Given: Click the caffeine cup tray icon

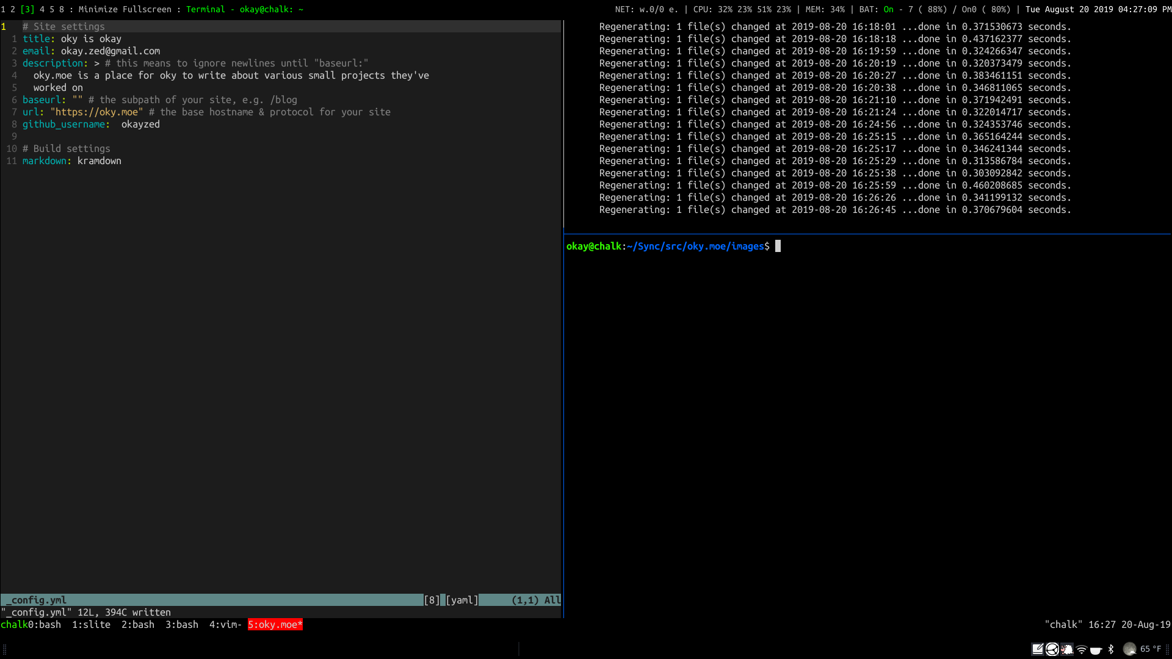Looking at the screenshot, I should pos(1096,649).
